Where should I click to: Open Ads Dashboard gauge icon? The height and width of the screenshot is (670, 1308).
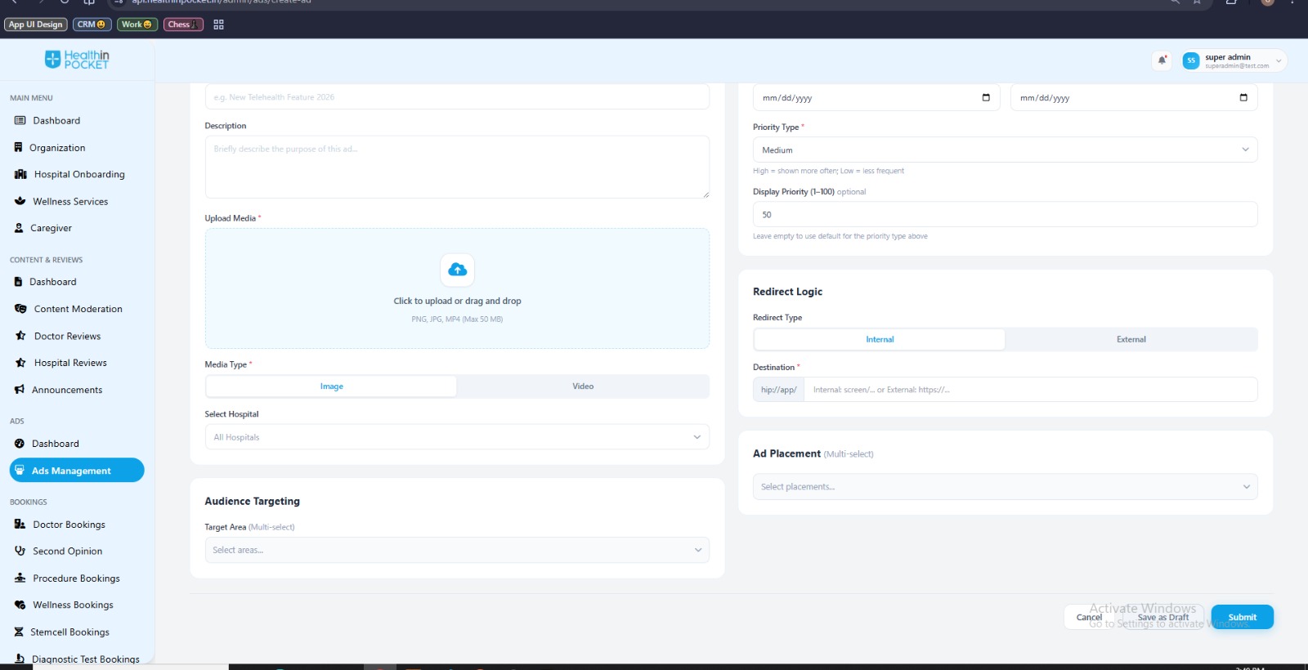20,444
